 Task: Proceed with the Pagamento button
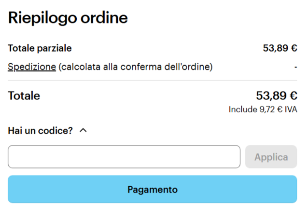click(153, 189)
